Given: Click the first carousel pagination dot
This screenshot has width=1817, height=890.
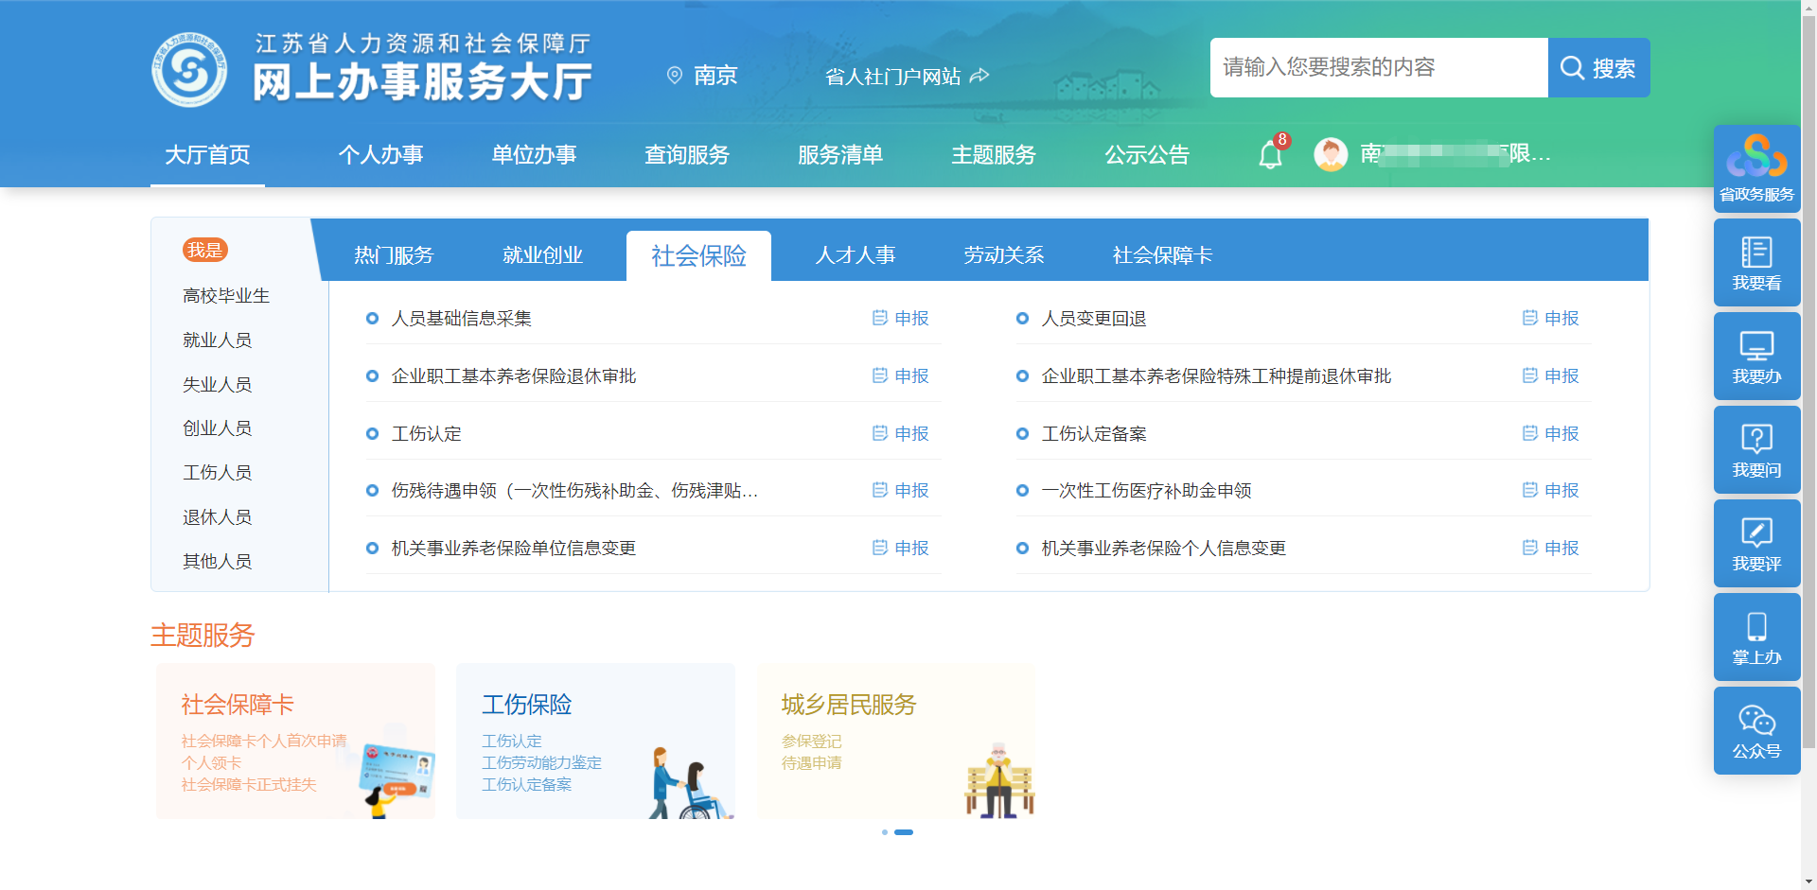Looking at the screenshot, I should point(884,832).
